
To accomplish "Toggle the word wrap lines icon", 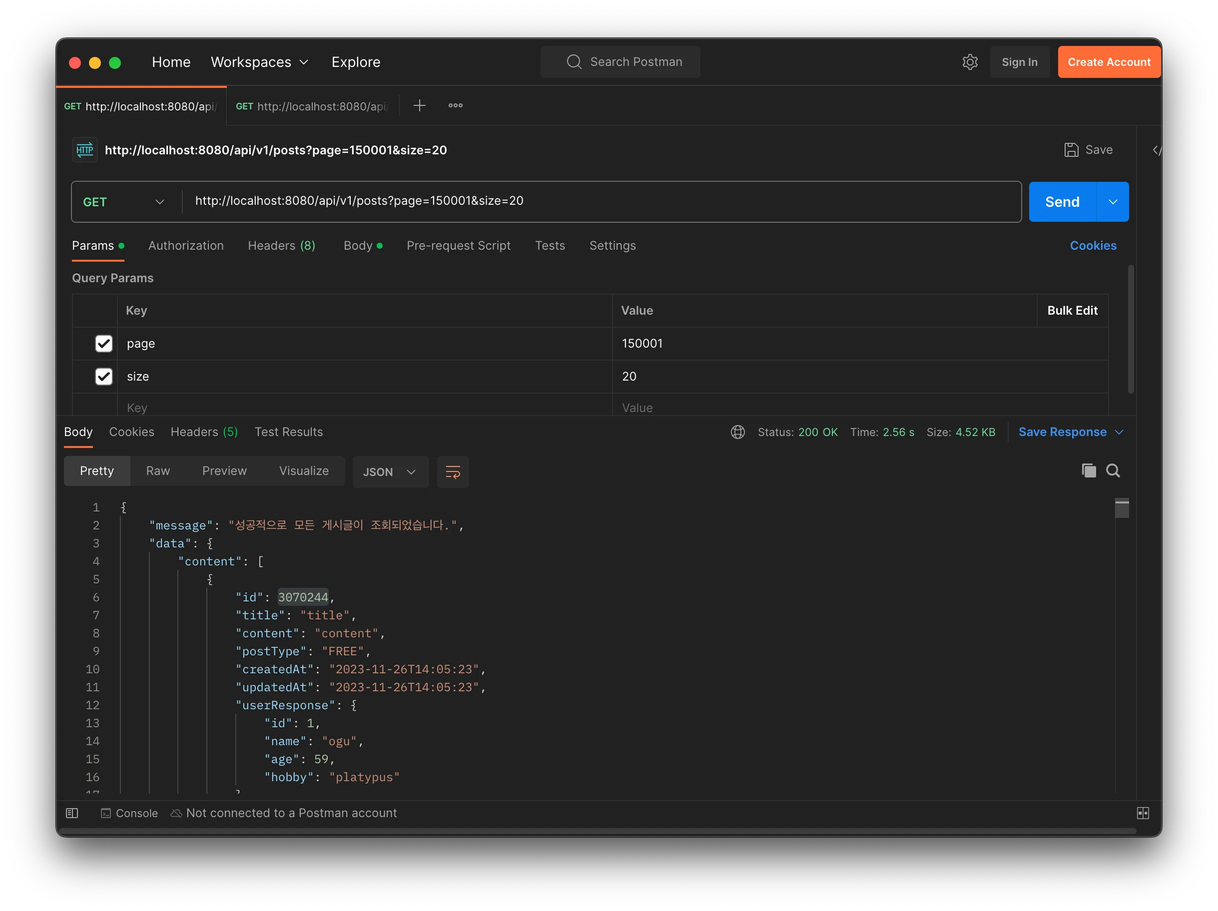I will (453, 472).
